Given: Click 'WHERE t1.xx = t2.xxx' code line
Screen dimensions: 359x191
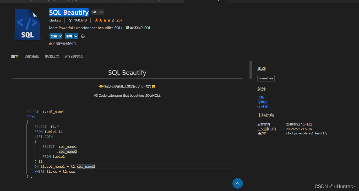Looking at the screenshot, I should (55, 171).
